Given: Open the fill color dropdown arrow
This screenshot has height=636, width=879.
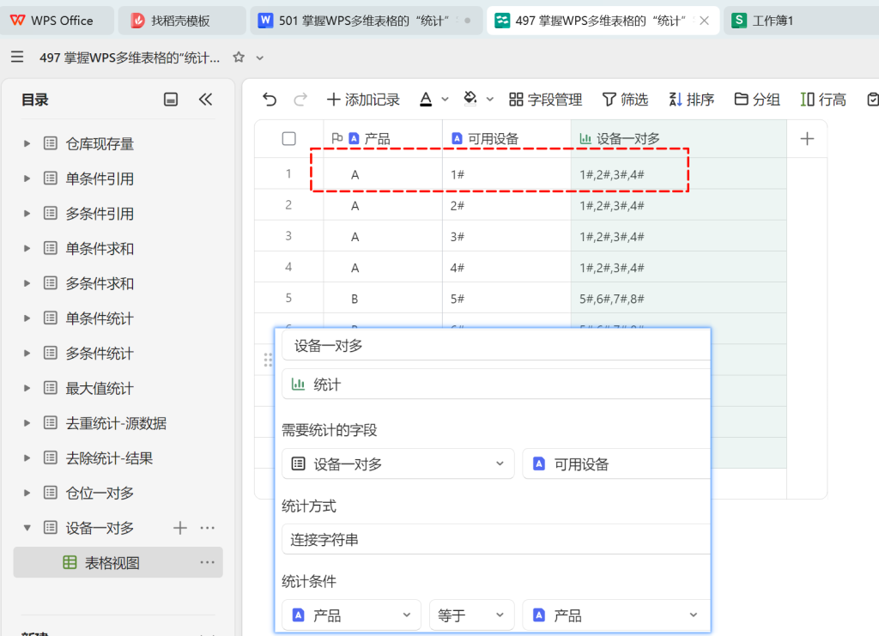Looking at the screenshot, I should point(490,100).
